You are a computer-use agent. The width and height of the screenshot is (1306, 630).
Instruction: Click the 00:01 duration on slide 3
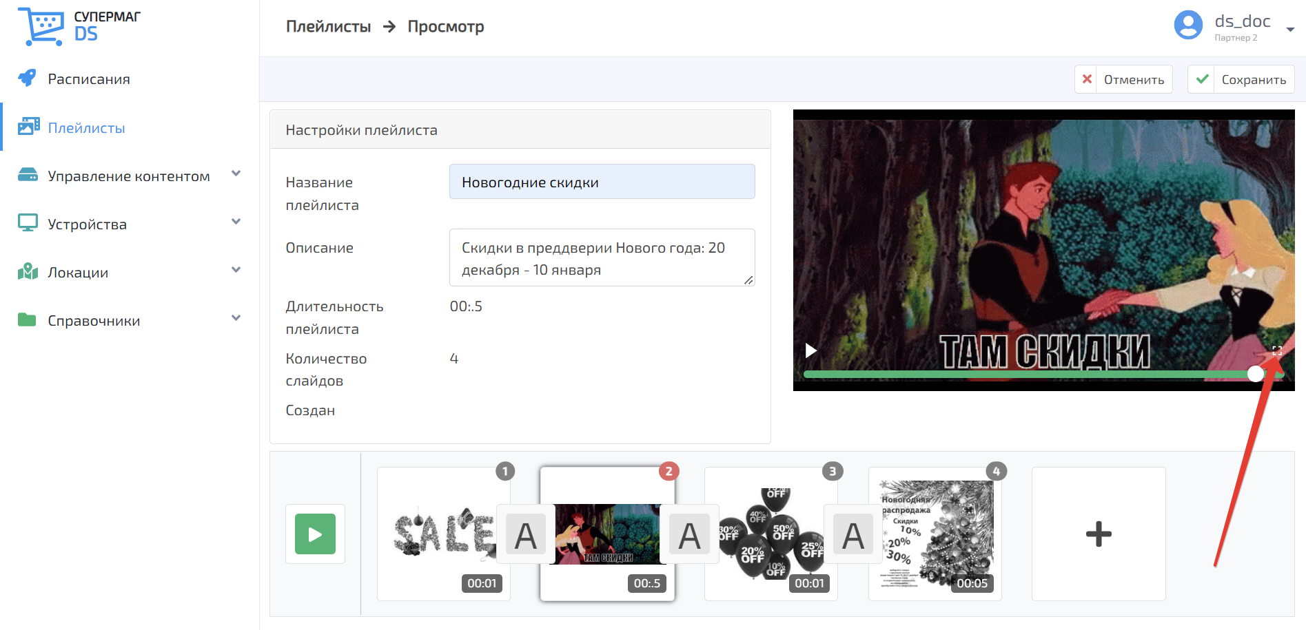[809, 583]
